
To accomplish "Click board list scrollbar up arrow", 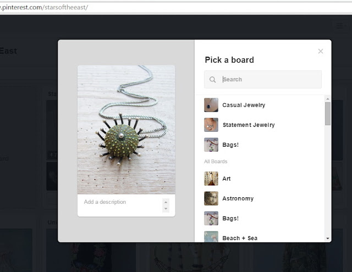I will (x=328, y=99).
